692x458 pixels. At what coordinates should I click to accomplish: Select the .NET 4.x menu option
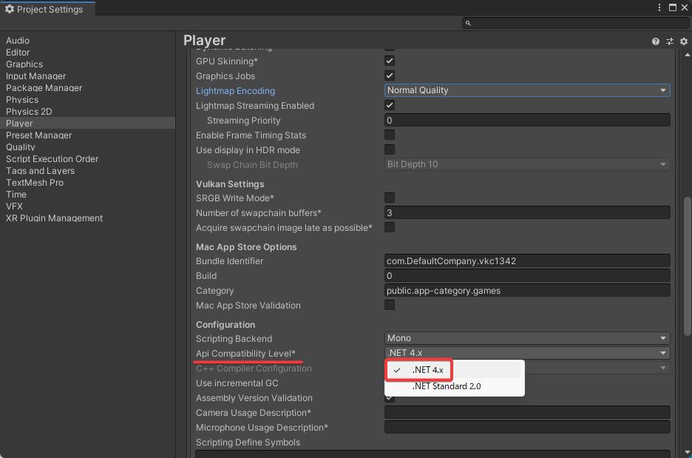click(427, 370)
